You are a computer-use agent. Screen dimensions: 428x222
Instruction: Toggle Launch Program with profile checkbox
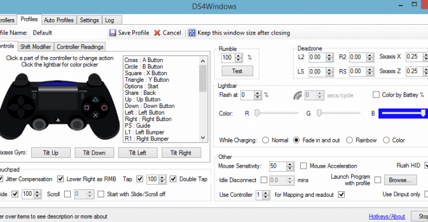[378, 180]
